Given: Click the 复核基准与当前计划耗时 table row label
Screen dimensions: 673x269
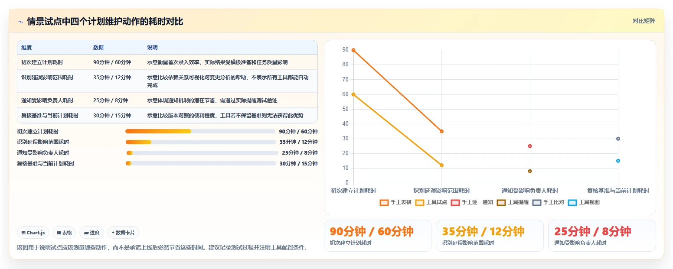Looking at the screenshot, I should (x=50, y=116).
